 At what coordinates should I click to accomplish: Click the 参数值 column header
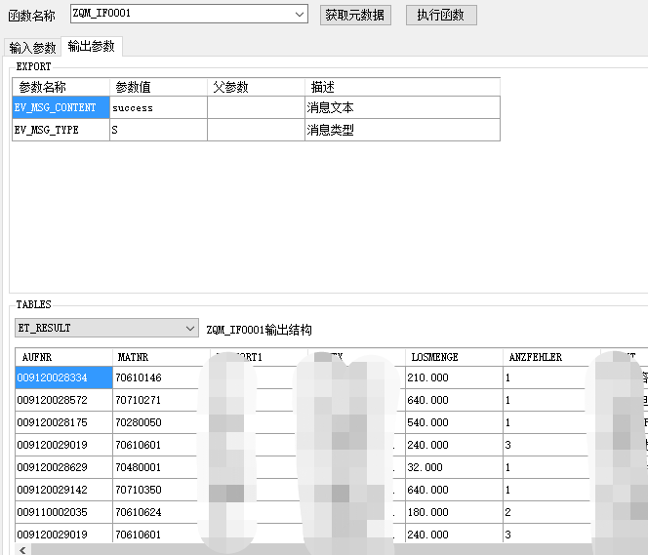tap(158, 87)
